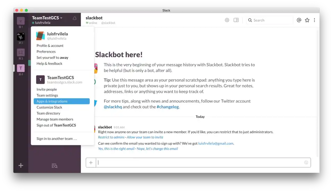Screen dimensions: 333x192
Task: Click the attach file plus button
Action: coord(91,163)
